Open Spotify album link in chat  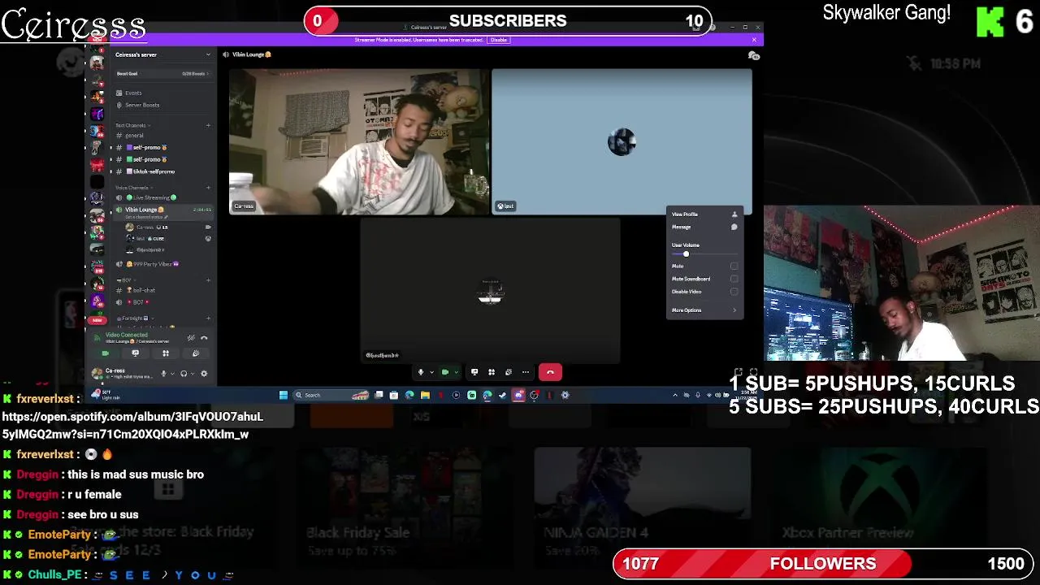132,425
